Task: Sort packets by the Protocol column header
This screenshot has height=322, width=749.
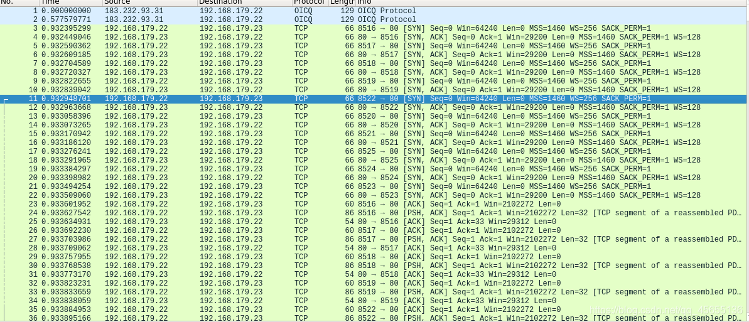Action: pyautogui.click(x=311, y=3)
